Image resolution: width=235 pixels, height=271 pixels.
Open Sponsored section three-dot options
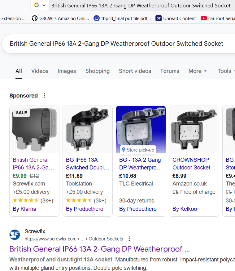pos(44,96)
